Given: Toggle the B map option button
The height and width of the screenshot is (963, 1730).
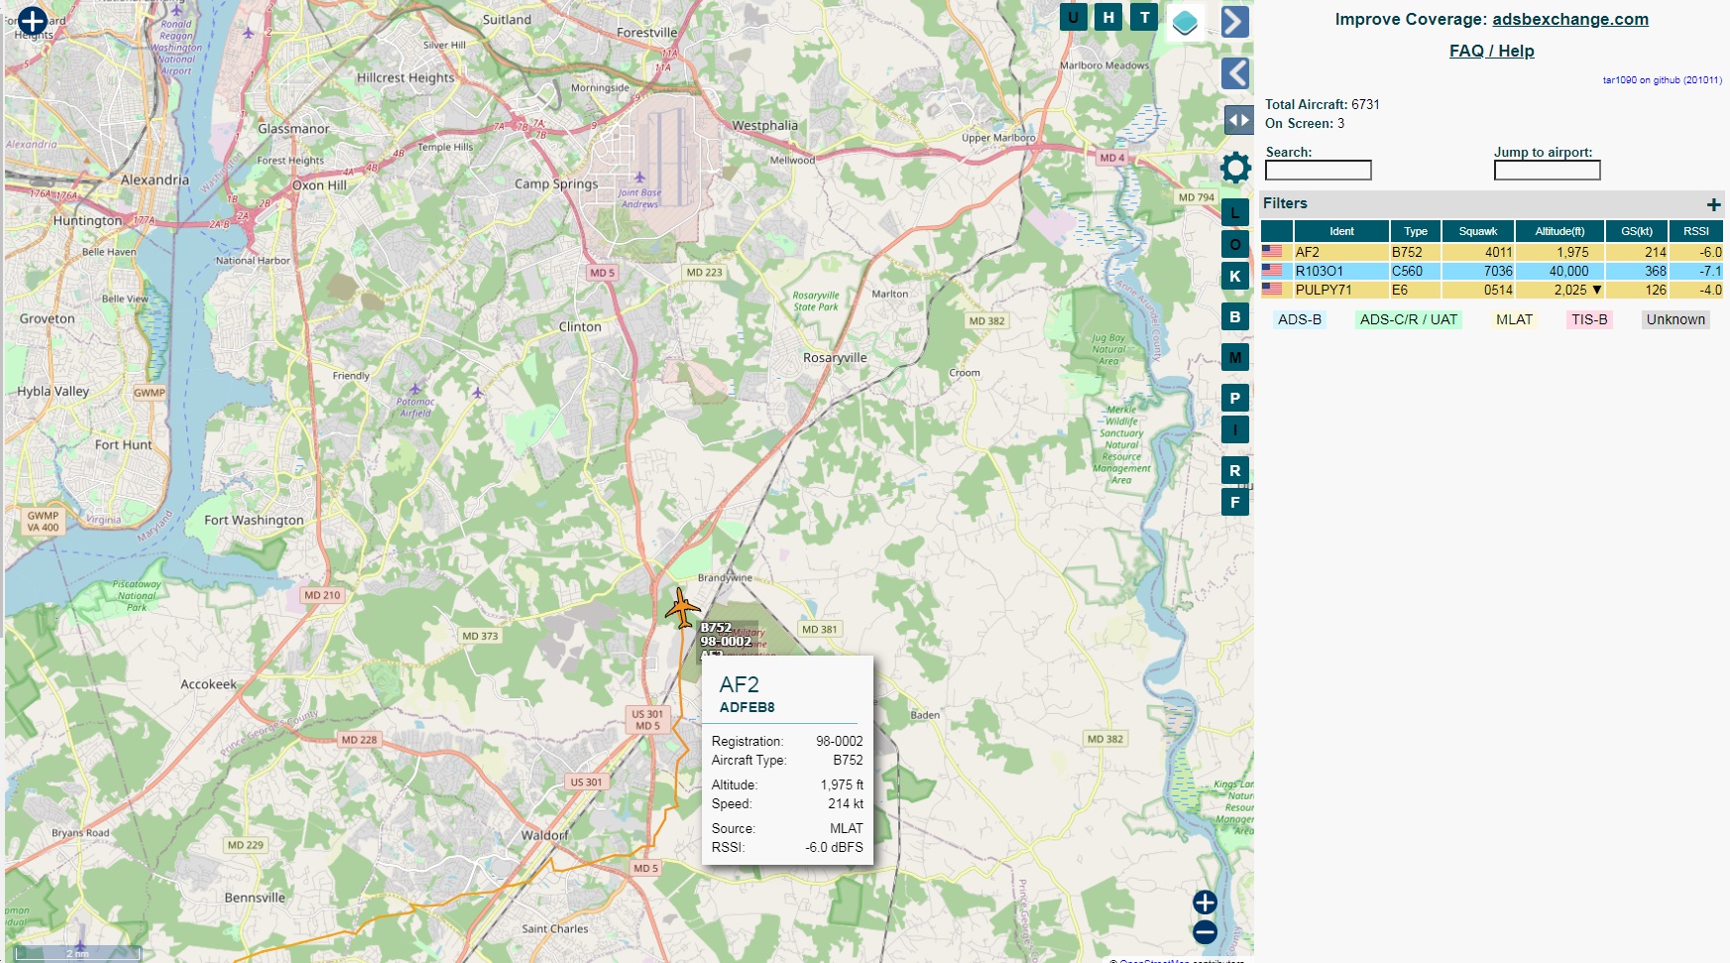Looking at the screenshot, I should tap(1234, 317).
